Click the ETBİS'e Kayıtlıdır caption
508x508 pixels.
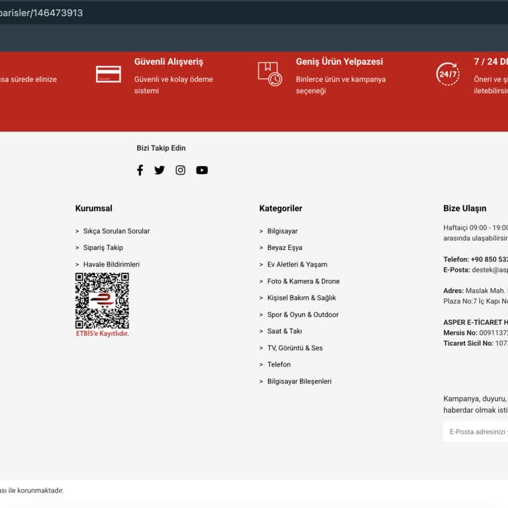[x=103, y=333]
